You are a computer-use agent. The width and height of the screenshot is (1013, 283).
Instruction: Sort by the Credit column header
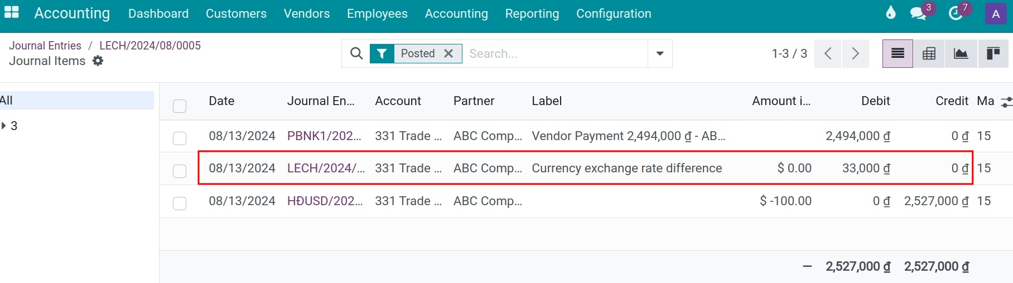952,101
